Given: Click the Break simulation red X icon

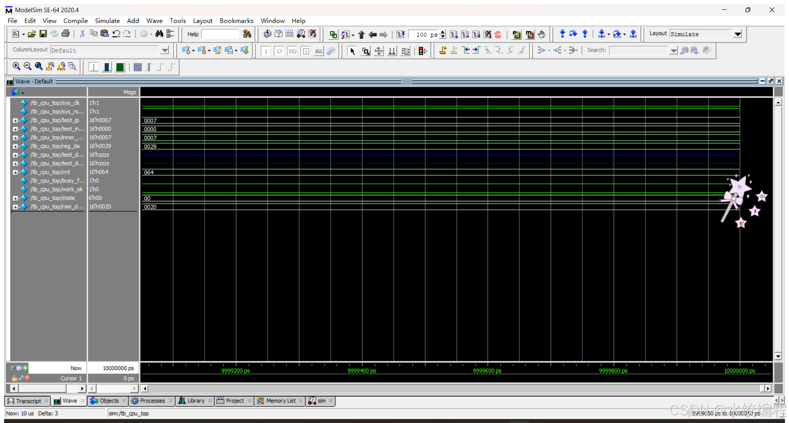Looking at the screenshot, I should point(312,34).
